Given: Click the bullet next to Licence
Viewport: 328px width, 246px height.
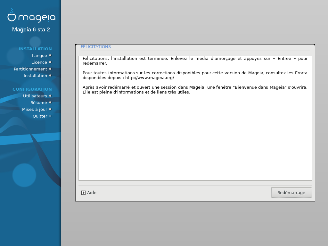Looking at the screenshot, I should coord(50,62).
